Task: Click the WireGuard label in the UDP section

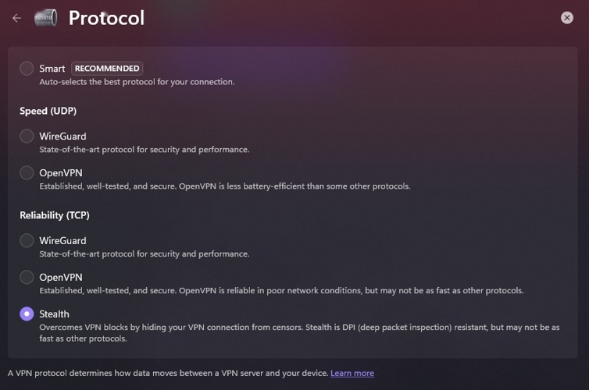Action: click(62, 136)
